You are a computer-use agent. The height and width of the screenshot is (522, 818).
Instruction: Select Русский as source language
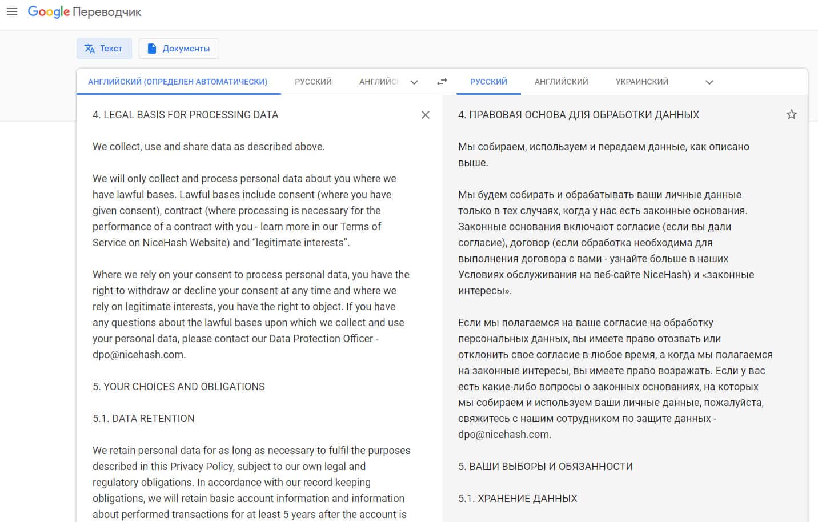pos(313,82)
